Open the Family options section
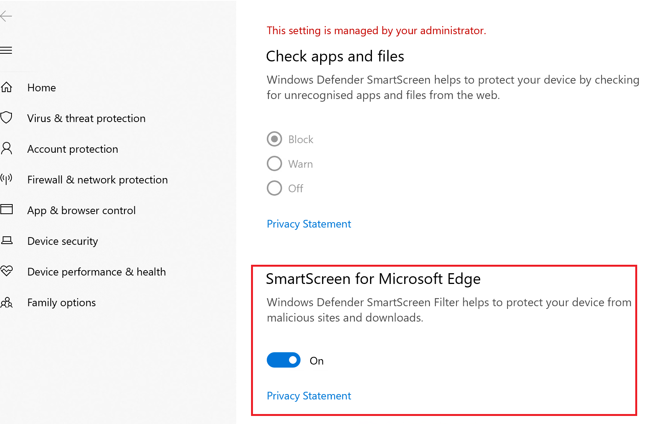651x424 pixels. tap(61, 302)
